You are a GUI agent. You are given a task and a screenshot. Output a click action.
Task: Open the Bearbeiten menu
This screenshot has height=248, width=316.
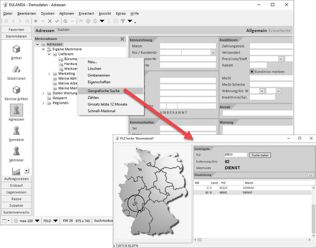tap(27, 14)
